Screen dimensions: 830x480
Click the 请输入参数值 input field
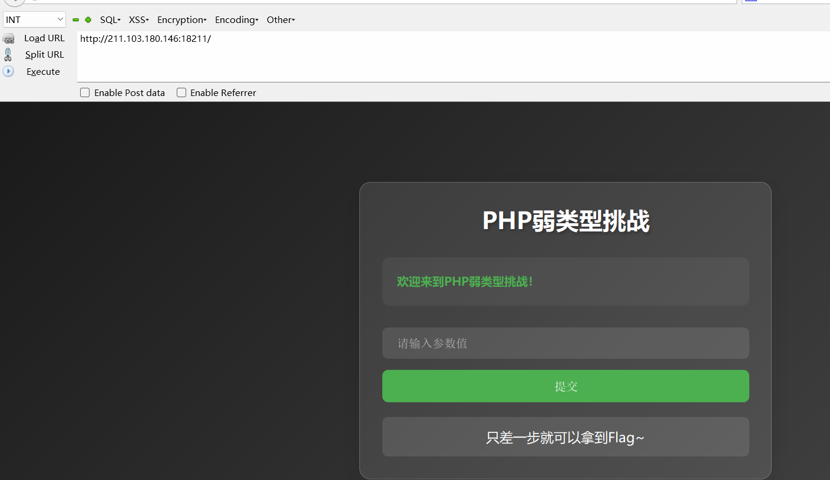click(x=566, y=343)
